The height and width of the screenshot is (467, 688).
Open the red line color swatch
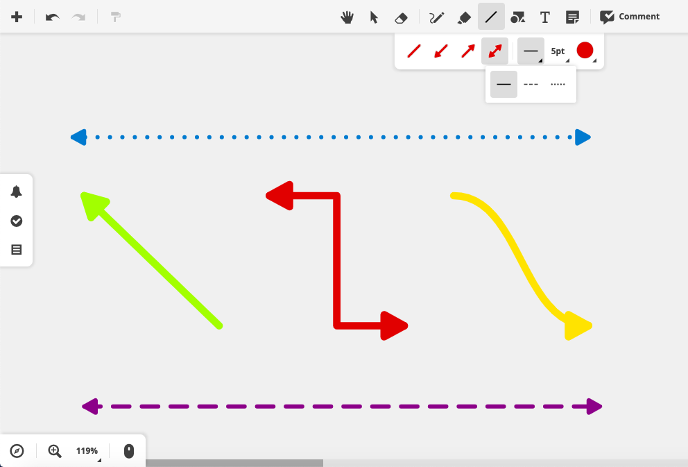pos(585,51)
